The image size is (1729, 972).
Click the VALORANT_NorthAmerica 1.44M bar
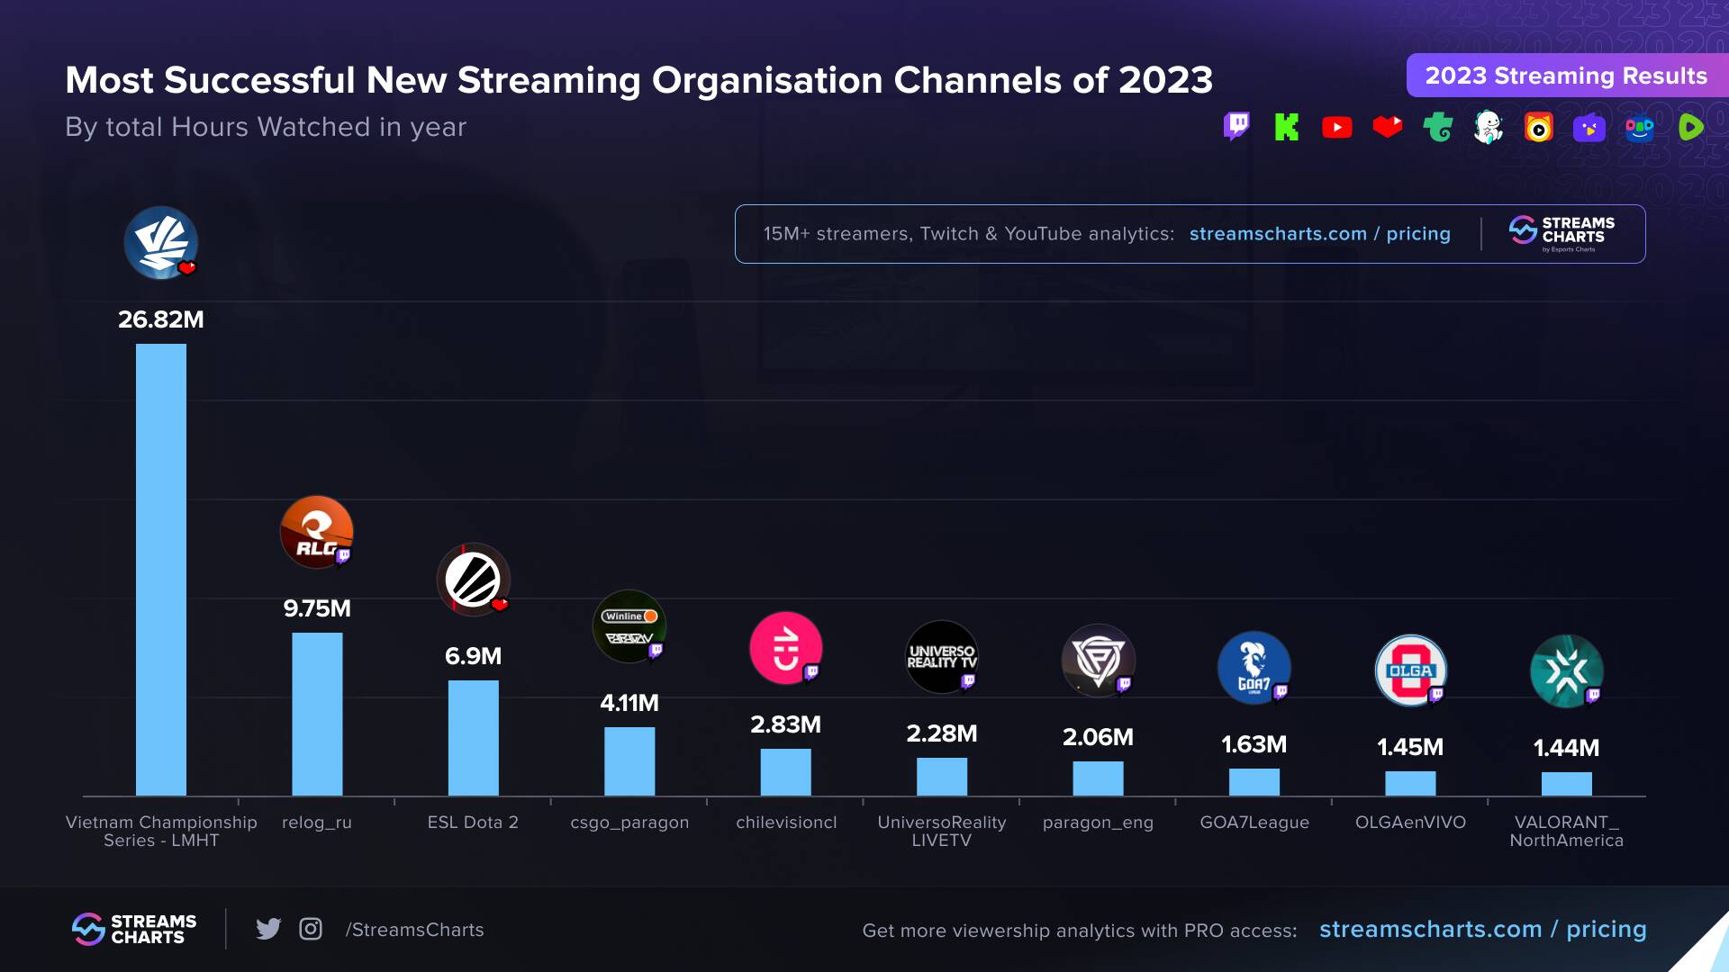coord(1567,784)
